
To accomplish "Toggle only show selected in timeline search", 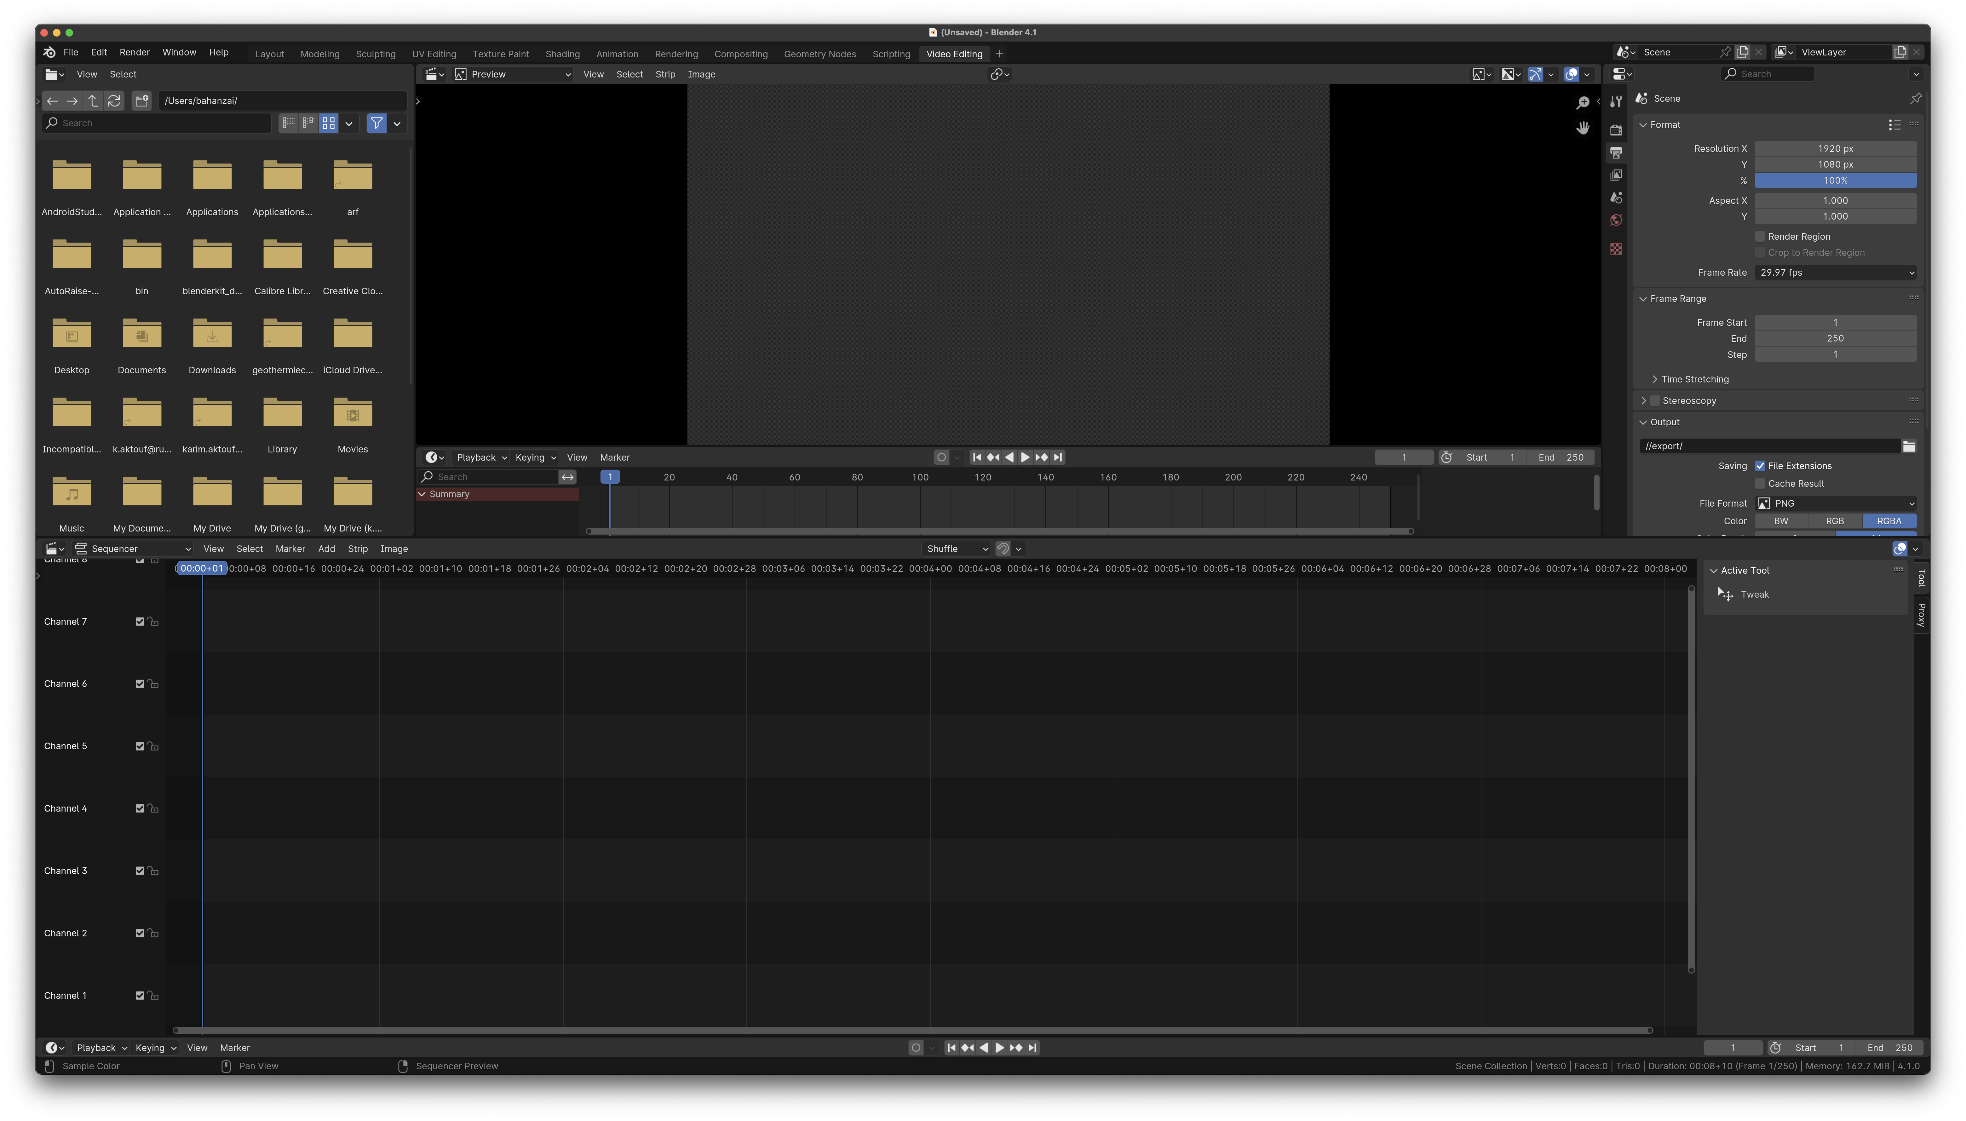I will click(x=567, y=477).
